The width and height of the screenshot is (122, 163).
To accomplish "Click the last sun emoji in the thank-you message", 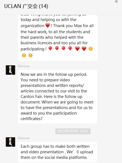I will (31, 55).
